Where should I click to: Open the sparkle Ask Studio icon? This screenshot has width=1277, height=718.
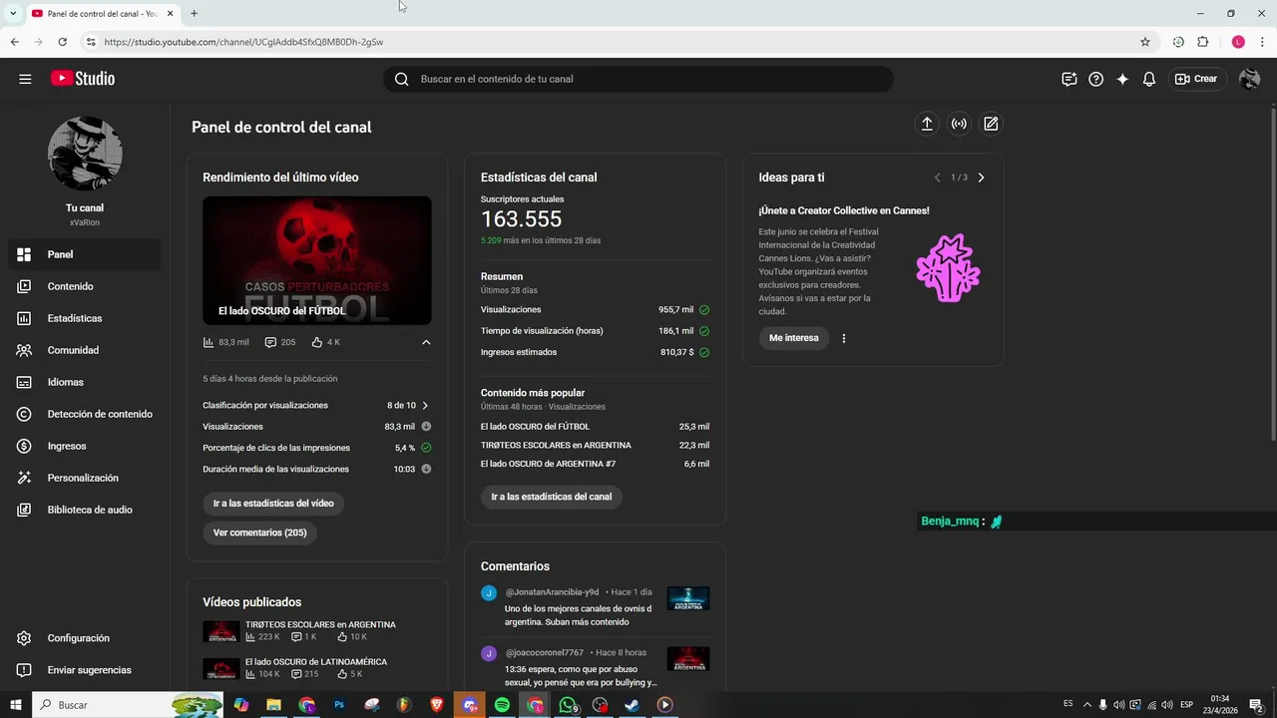1122,79
